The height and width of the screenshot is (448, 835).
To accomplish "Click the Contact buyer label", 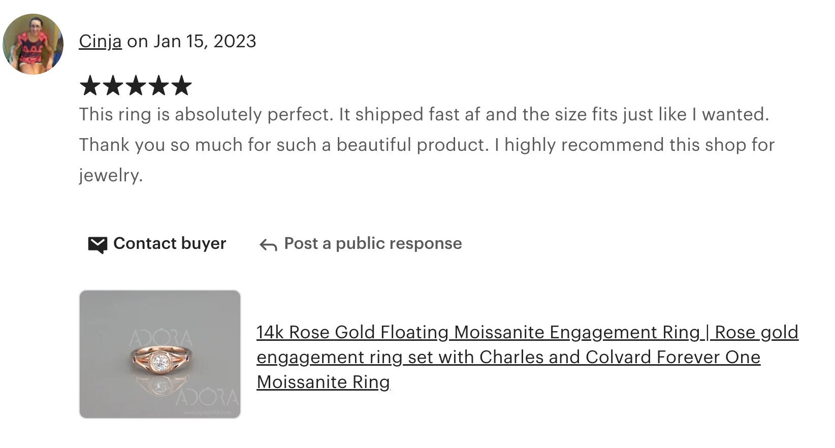I will 170,243.
